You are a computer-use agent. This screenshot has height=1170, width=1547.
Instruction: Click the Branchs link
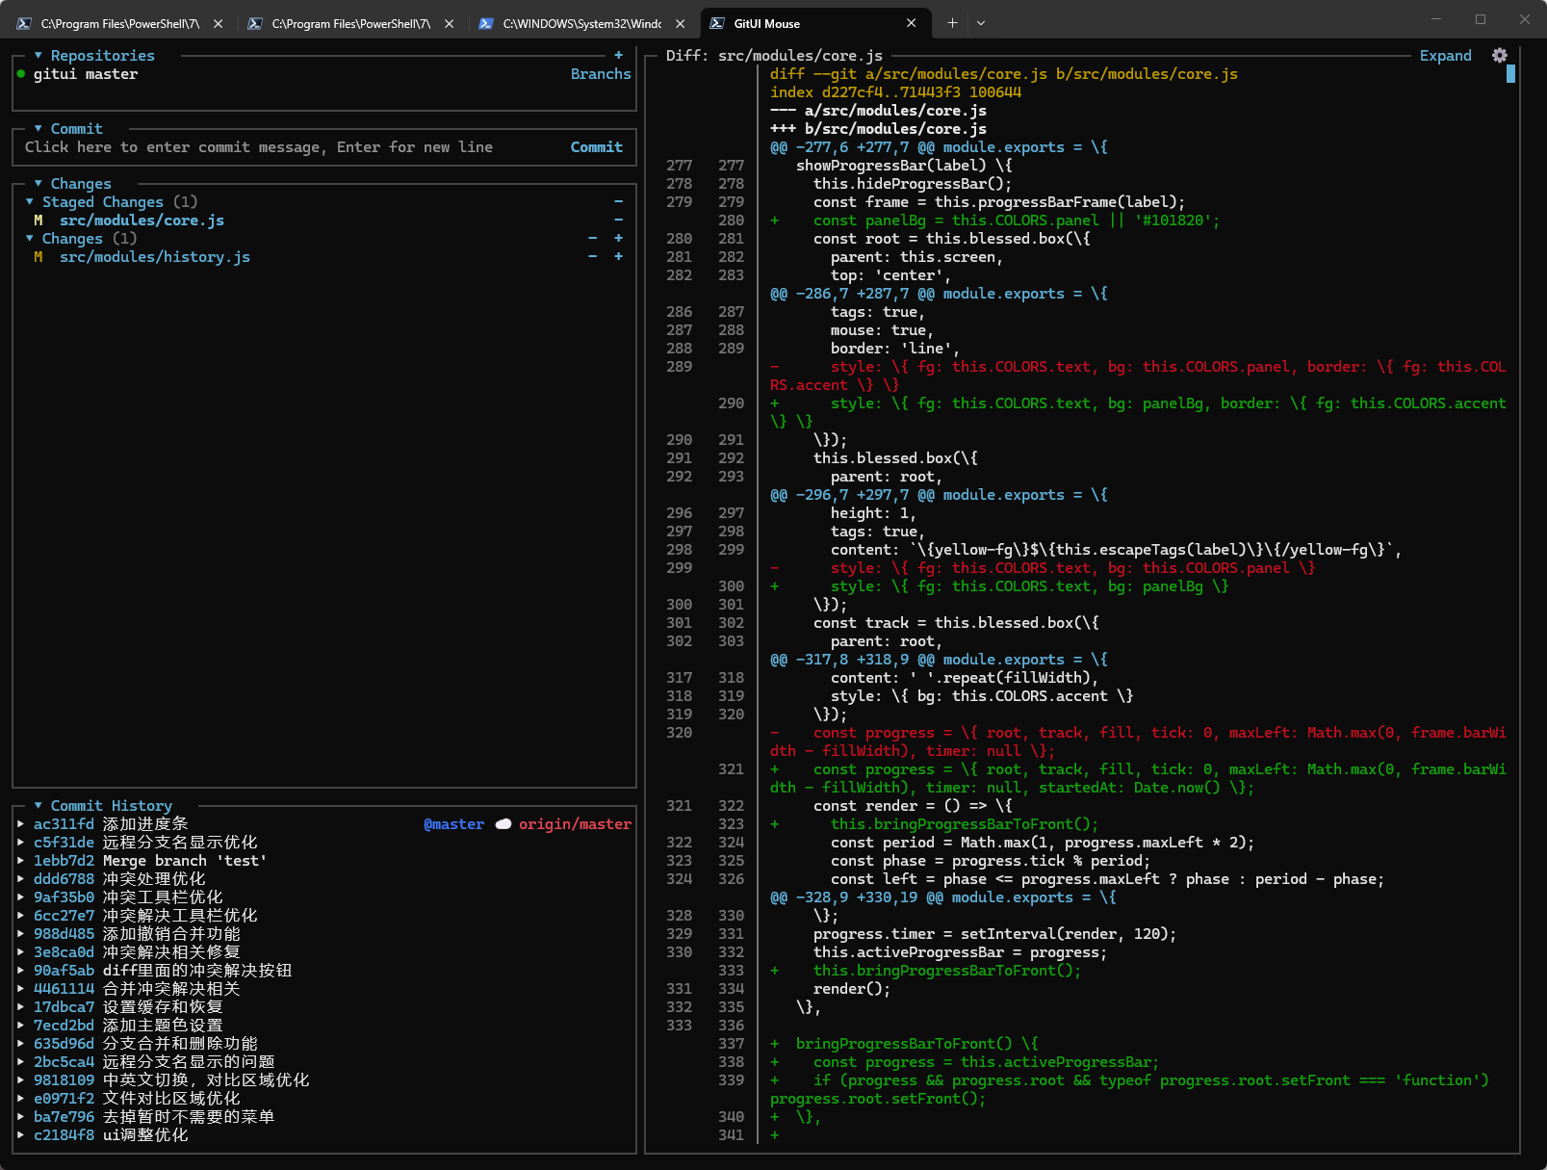point(601,74)
